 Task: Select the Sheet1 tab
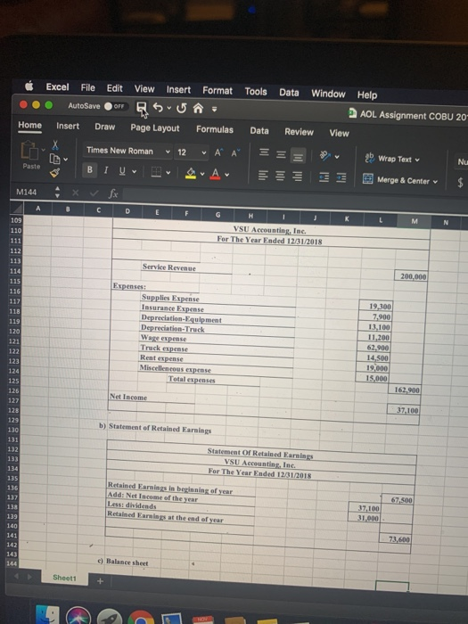[x=64, y=578]
